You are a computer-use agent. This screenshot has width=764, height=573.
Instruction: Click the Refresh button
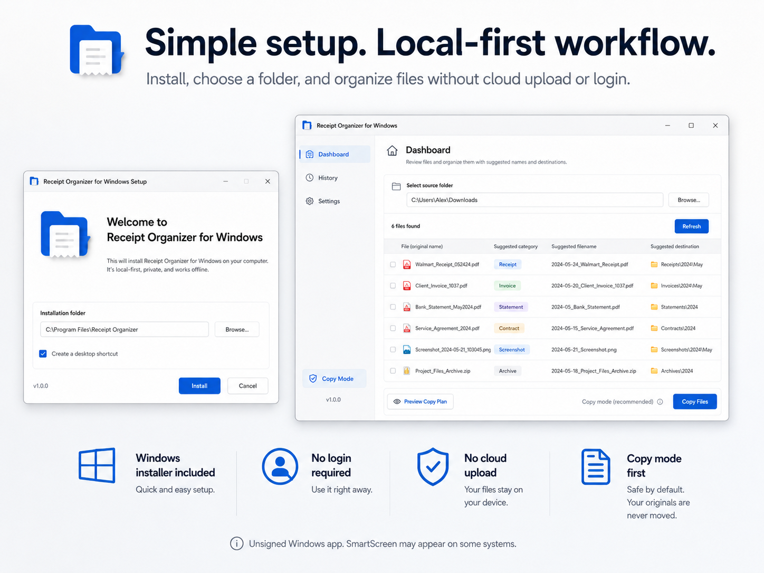[x=692, y=226]
